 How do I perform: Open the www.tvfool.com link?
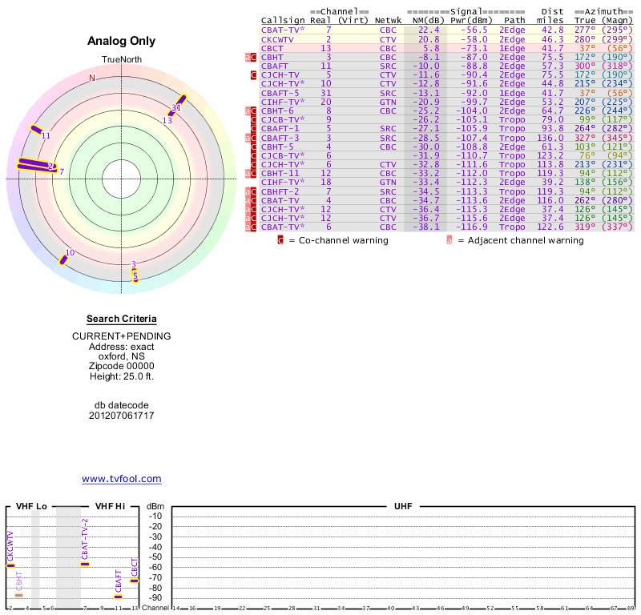click(x=122, y=479)
